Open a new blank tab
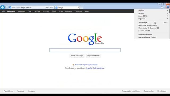 point(82,8)
